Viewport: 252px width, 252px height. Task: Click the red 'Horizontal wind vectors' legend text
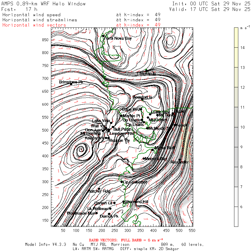[34, 25]
